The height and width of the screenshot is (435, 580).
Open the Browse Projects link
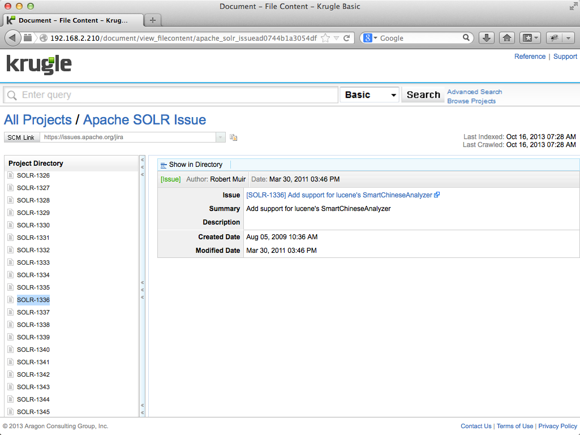point(471,101)
